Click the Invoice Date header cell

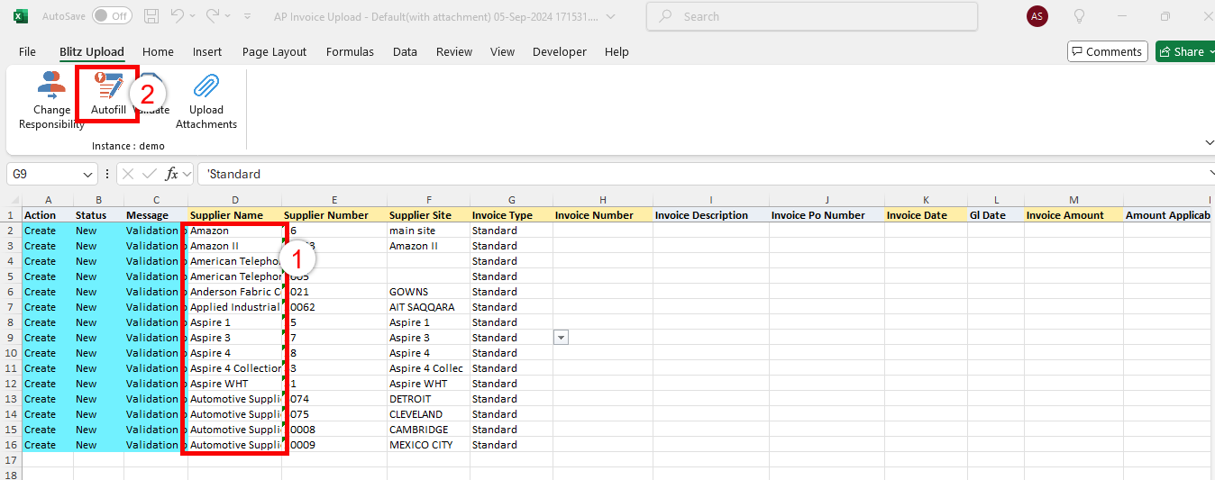click(x=926, y=215)
